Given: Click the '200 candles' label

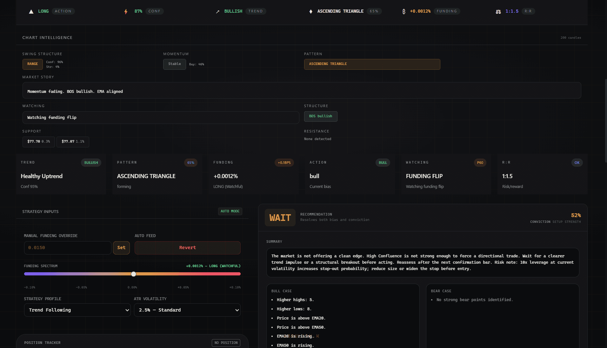Looking at the screenshot, I should [570, 38].
